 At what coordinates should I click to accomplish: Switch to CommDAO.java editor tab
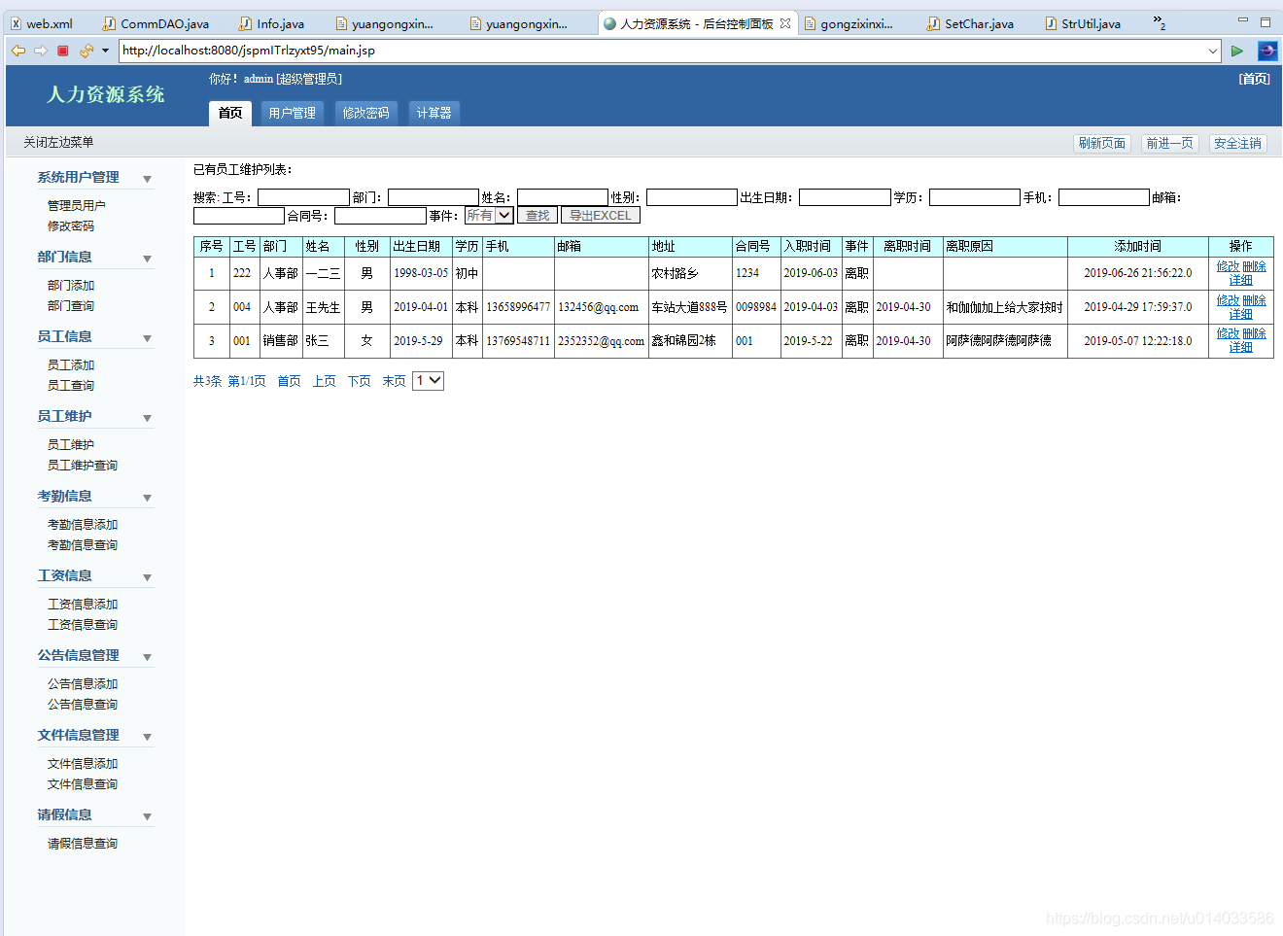[x=156, y=23]
